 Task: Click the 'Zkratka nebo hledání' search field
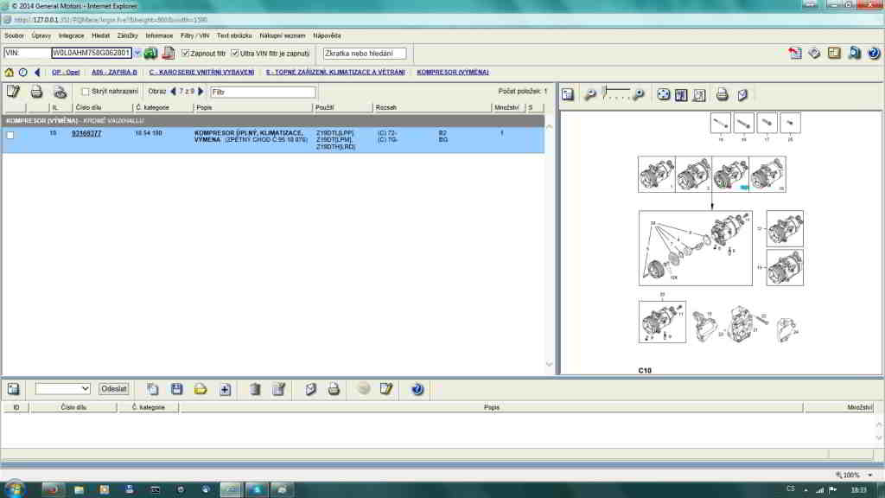click(364, 54)
